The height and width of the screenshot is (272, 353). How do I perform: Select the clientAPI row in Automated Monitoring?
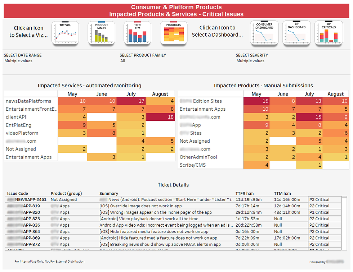click(17, 116)
